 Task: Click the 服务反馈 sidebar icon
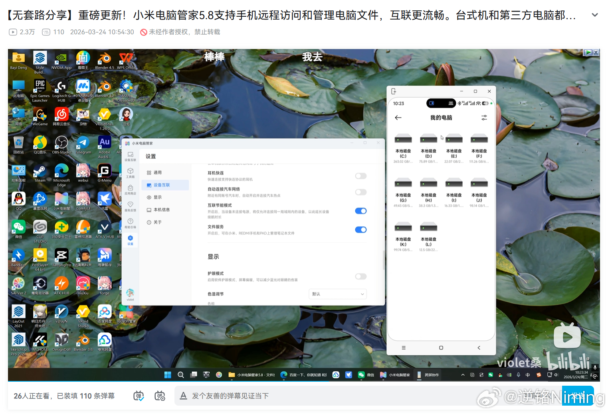pos(130,206)
